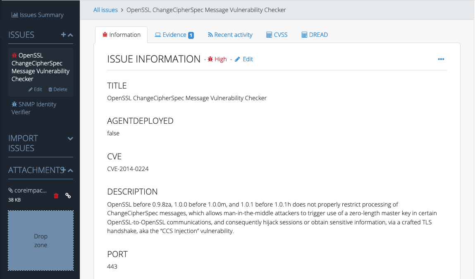Screen dimensions: 475x279
Task: Click the attachment Drop zone area
Action: 41,241
